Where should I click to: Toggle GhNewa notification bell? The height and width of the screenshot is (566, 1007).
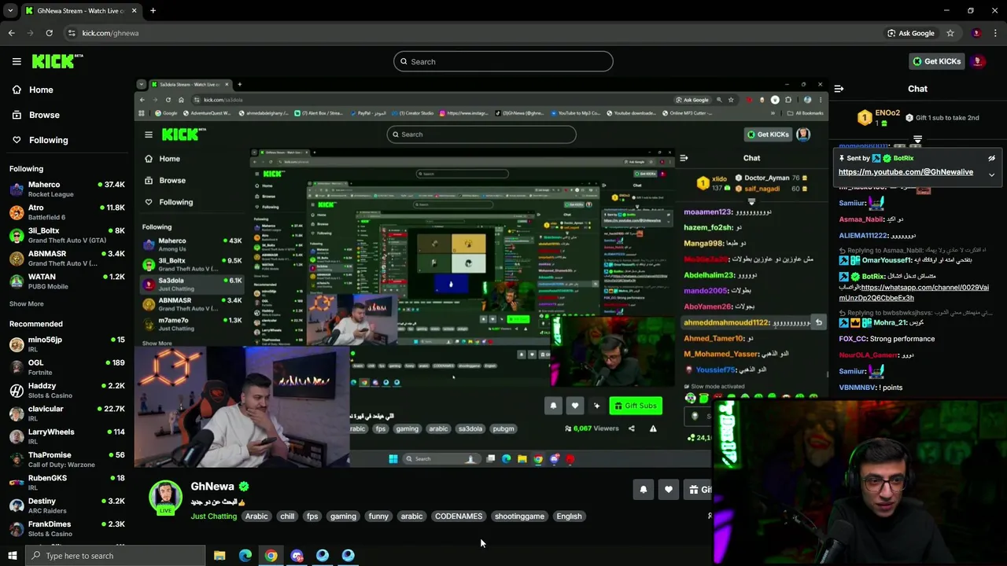(644, 490)
